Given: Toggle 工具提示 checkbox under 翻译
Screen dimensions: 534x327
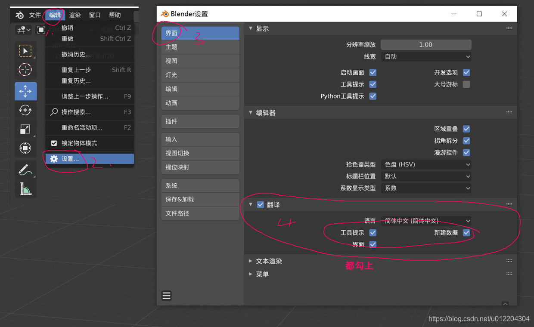Looking at the screenshot, I should [373, 233].
